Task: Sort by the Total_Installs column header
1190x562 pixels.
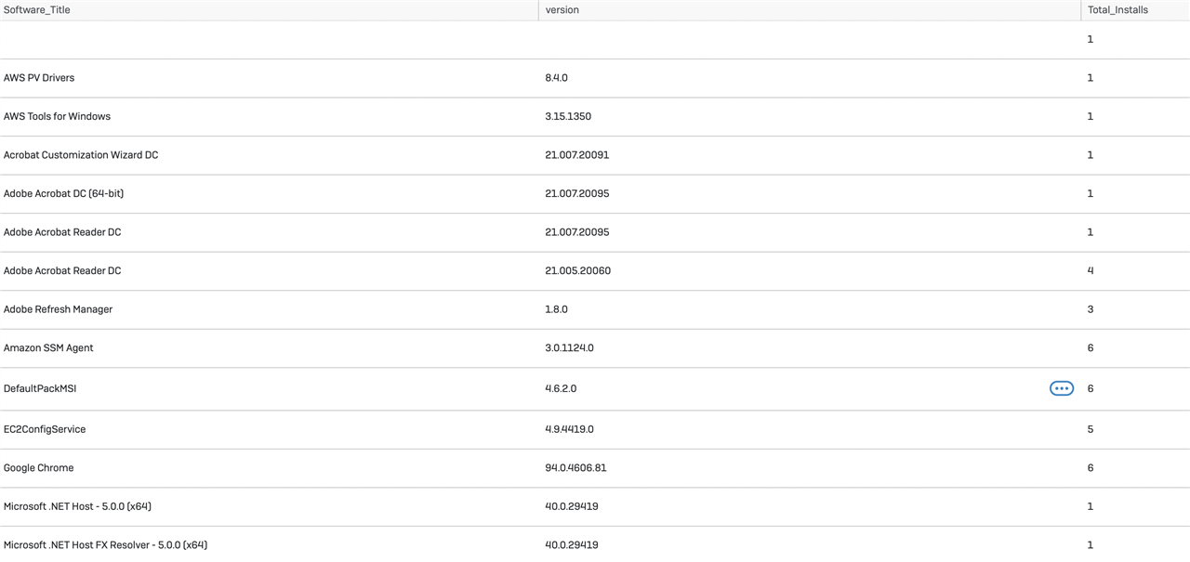Action: 1117,10
